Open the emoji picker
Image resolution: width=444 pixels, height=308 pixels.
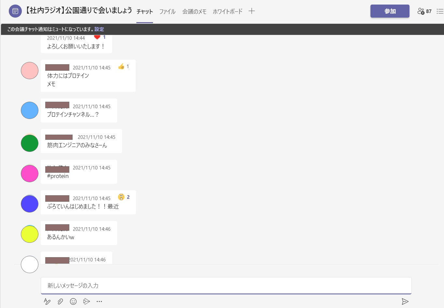[x=73, y=301]
